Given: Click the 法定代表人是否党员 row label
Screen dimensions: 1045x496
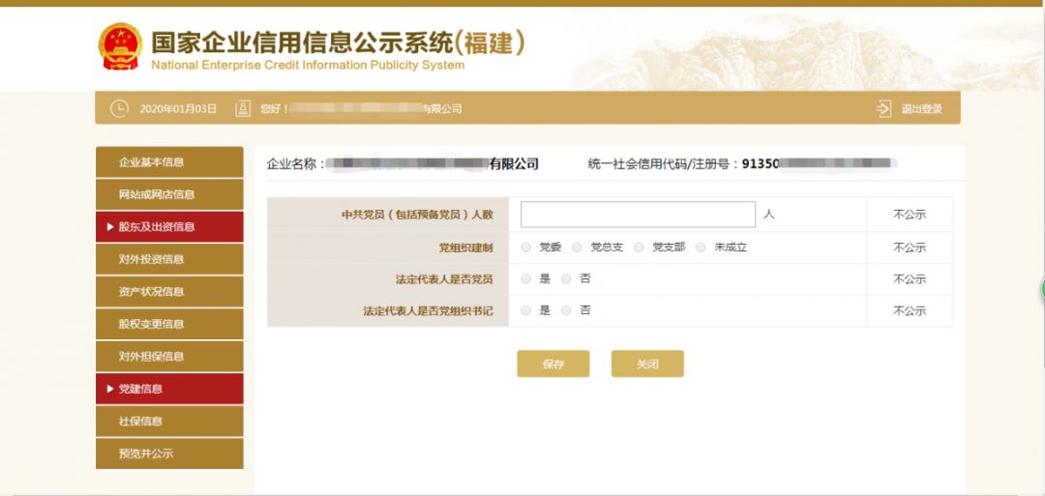Looking at the screenshot, I should pyautogui.click(x=444, y=279).
